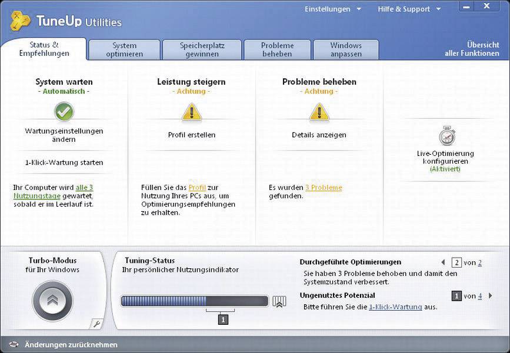
Task: Follow the 'alle 3 Nutzungstage' link
Action: pyautogui.click(x=54, y=192)
